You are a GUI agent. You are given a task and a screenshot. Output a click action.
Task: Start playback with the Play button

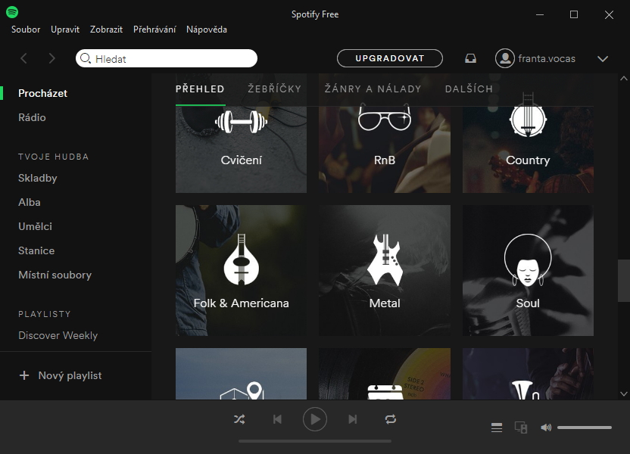(x=315, y=419)
